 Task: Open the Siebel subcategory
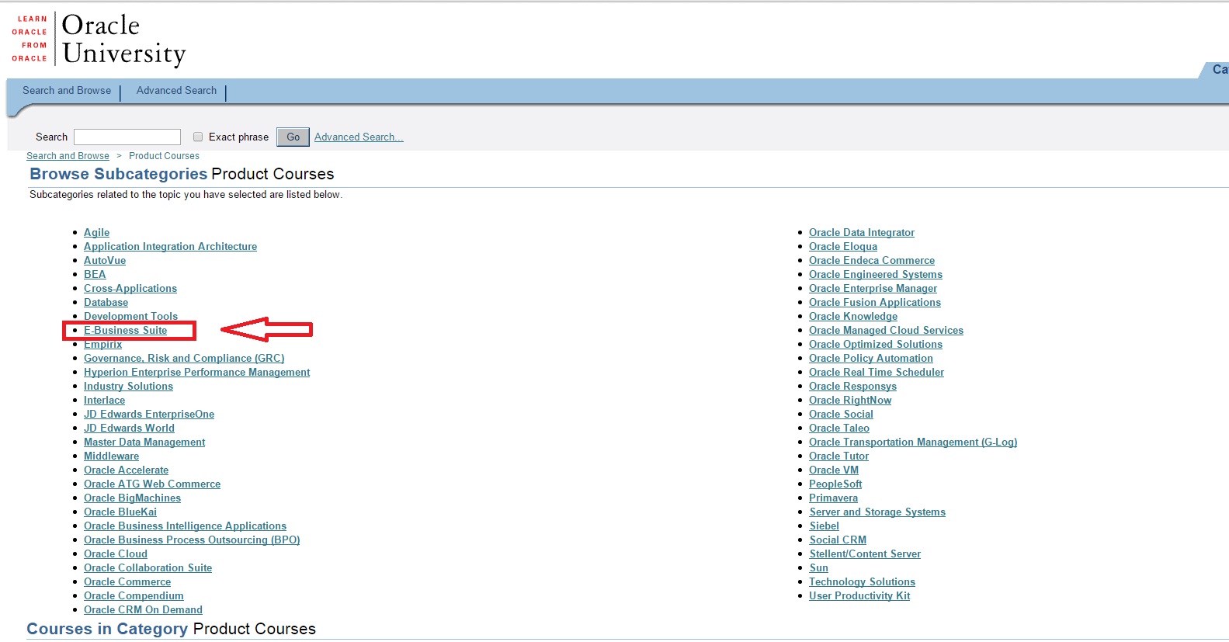pyautogui.click(x=824, y=526)
